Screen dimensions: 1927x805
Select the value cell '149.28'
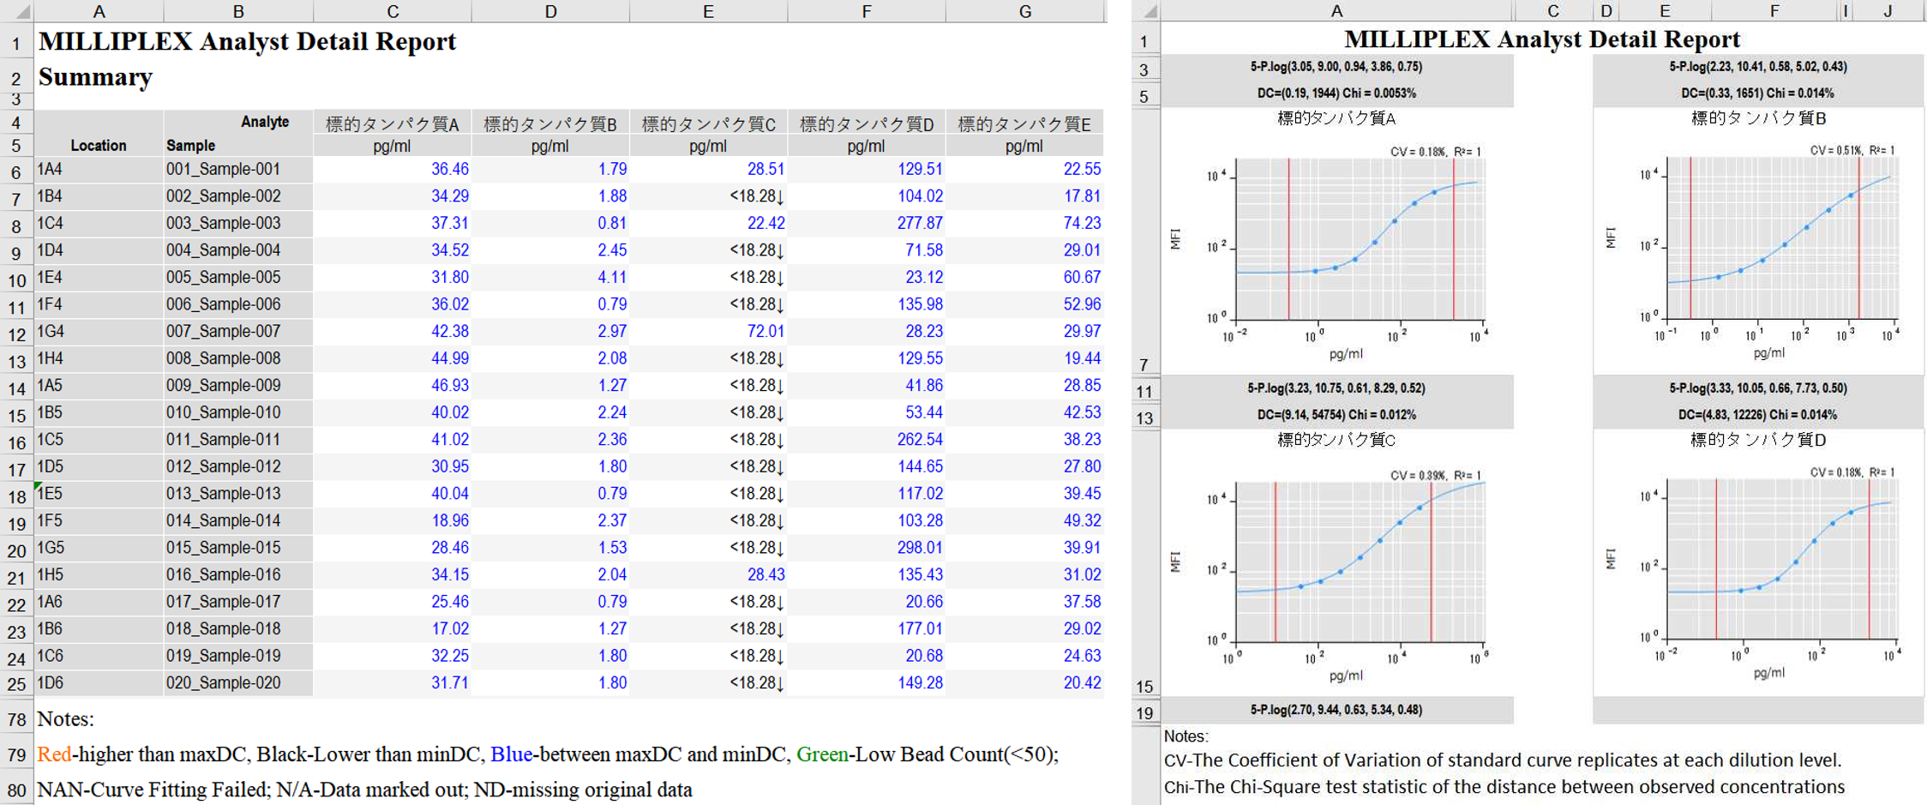(x=867, y=682)
